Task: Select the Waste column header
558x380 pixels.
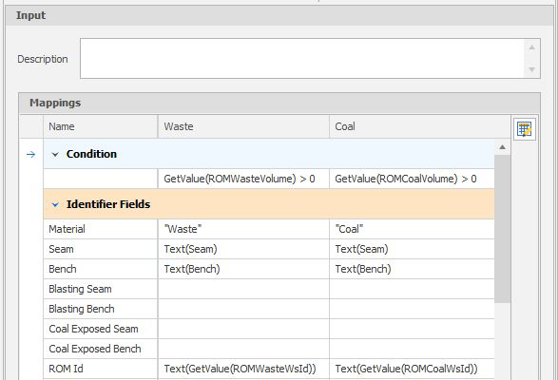Action: [243, 126]
